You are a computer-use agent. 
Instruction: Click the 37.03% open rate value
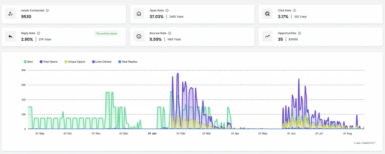[157, 17]
